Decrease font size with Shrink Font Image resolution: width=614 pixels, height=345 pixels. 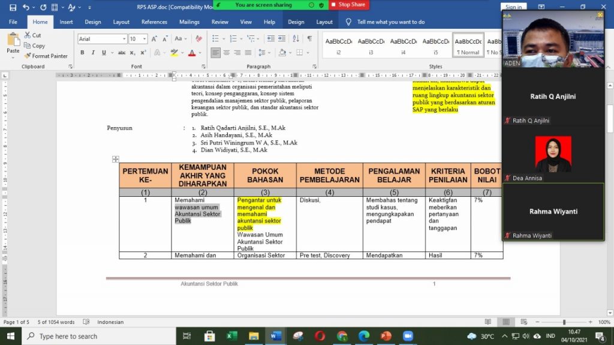[165, 39]
